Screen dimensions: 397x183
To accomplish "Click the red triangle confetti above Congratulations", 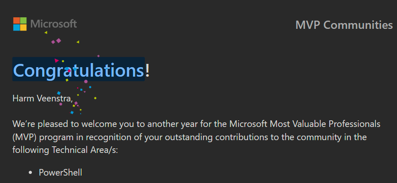I will 57,61.
